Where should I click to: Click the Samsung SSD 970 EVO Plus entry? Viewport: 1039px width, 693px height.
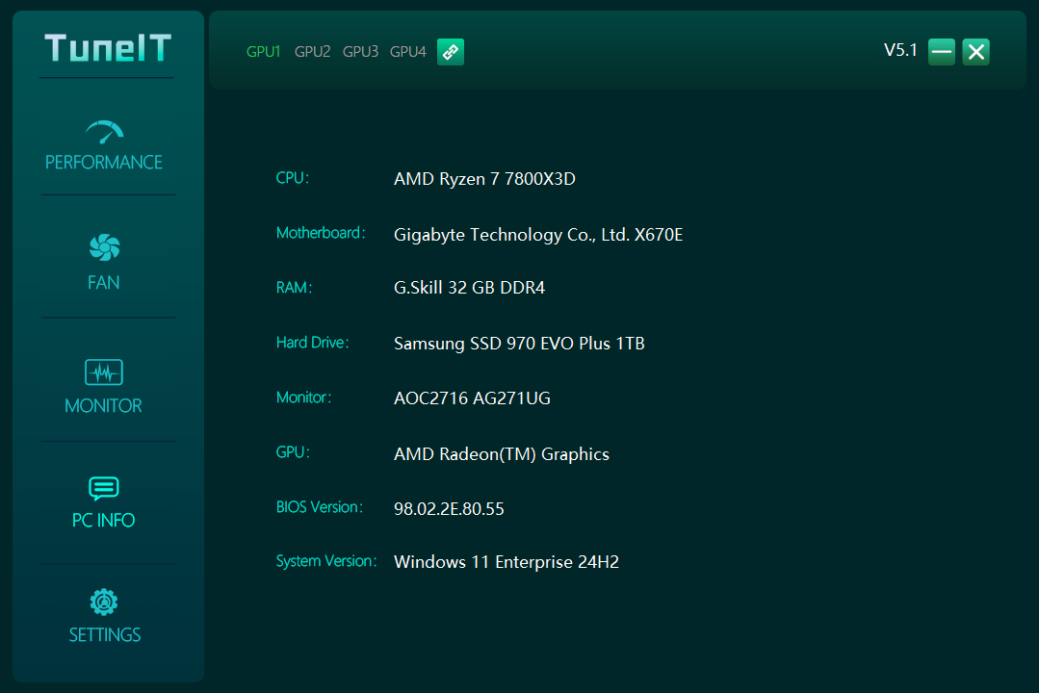pyautogui.click(x=519, y=344)
